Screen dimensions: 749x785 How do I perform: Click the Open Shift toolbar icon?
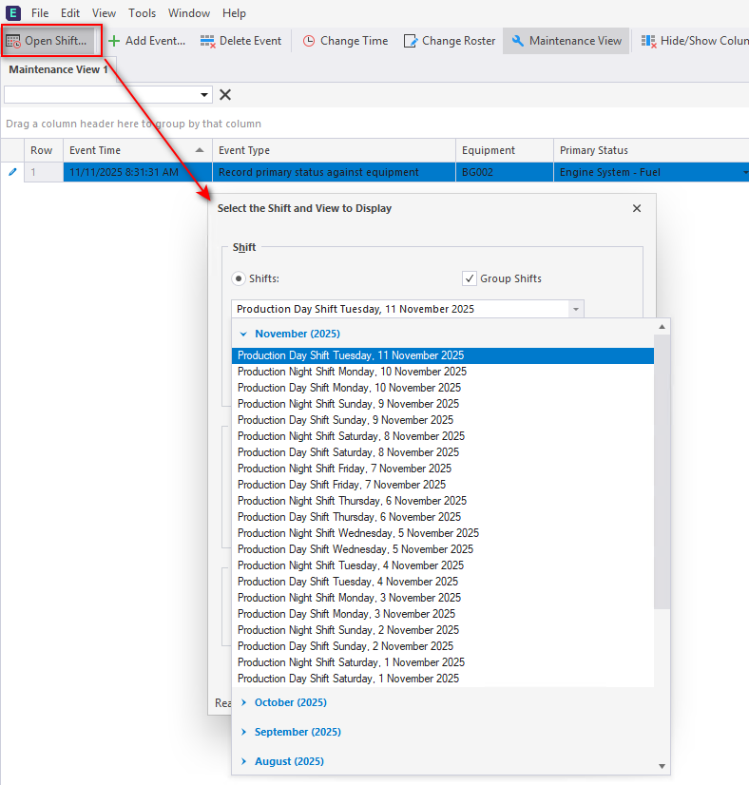[x=13, y=41]
